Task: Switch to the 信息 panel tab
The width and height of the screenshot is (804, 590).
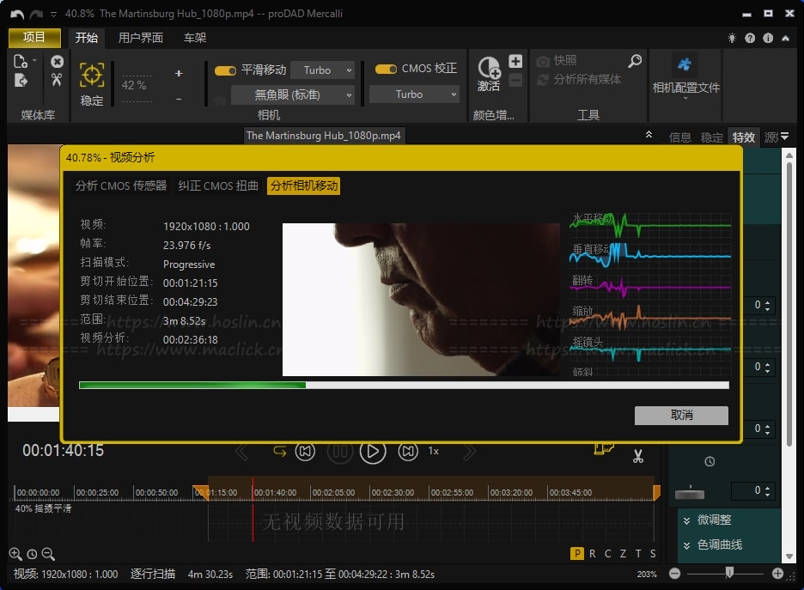Action: pyautogui.click(x=680, y=137)
